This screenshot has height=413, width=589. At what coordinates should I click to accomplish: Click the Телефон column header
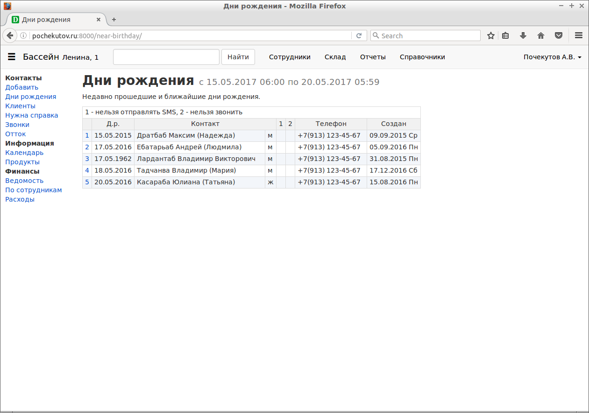(331, 124)
